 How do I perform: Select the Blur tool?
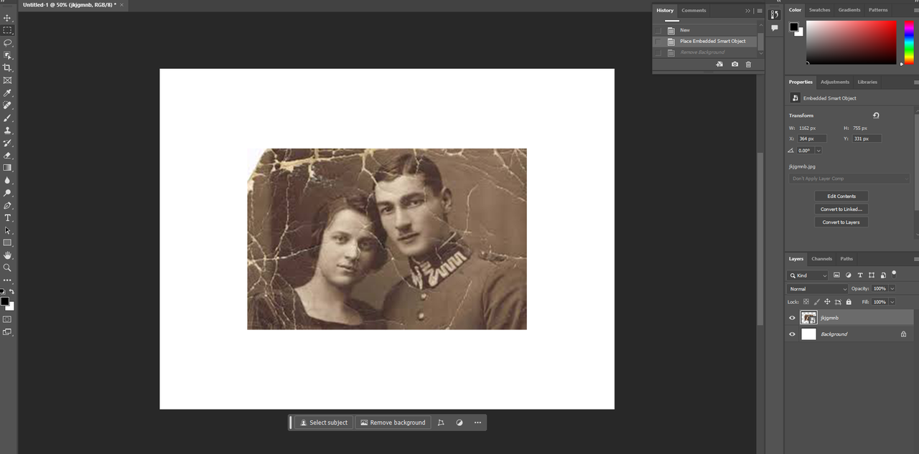click(7, 181)
